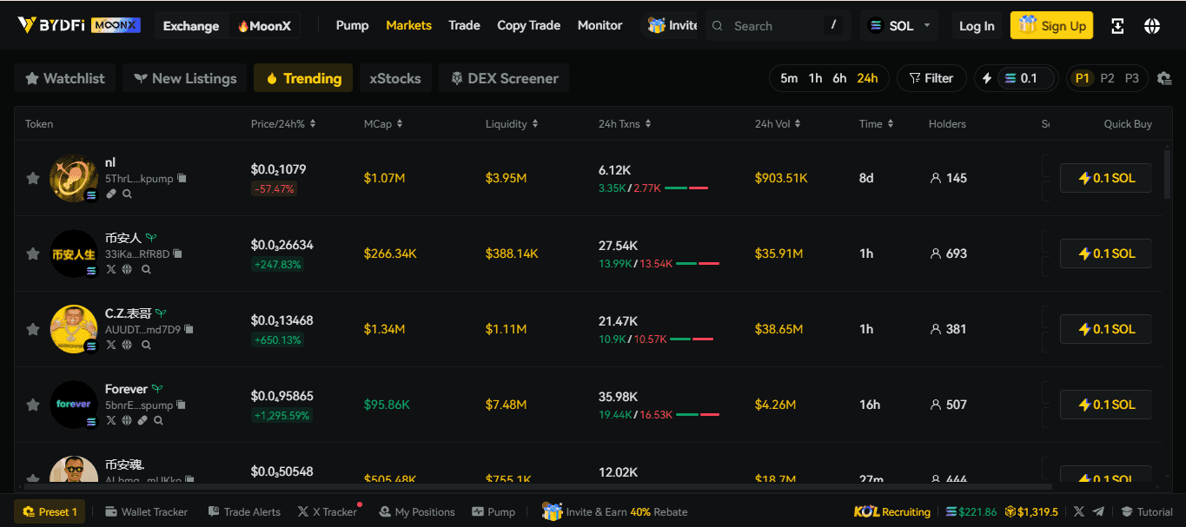The width and height of the screenshot is (1186, 527).
Task: Expand the SOL chain dropdown
Action: pyautogui.click(x=899, y=26)
